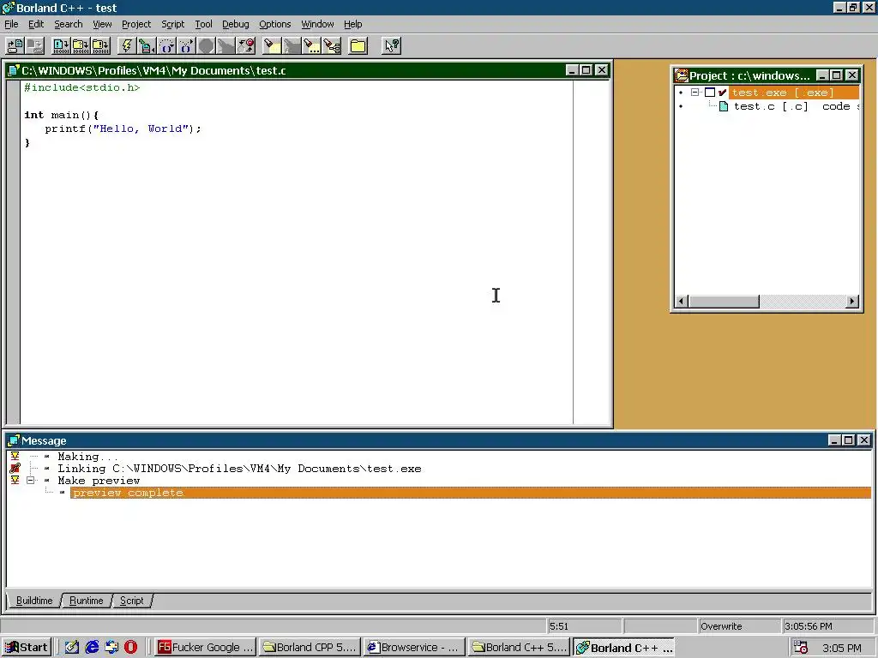Image resolution: width=878 pixels, height=658 pixels.
Task: Run the program with the lightning bolt icon
Action: 127,46
